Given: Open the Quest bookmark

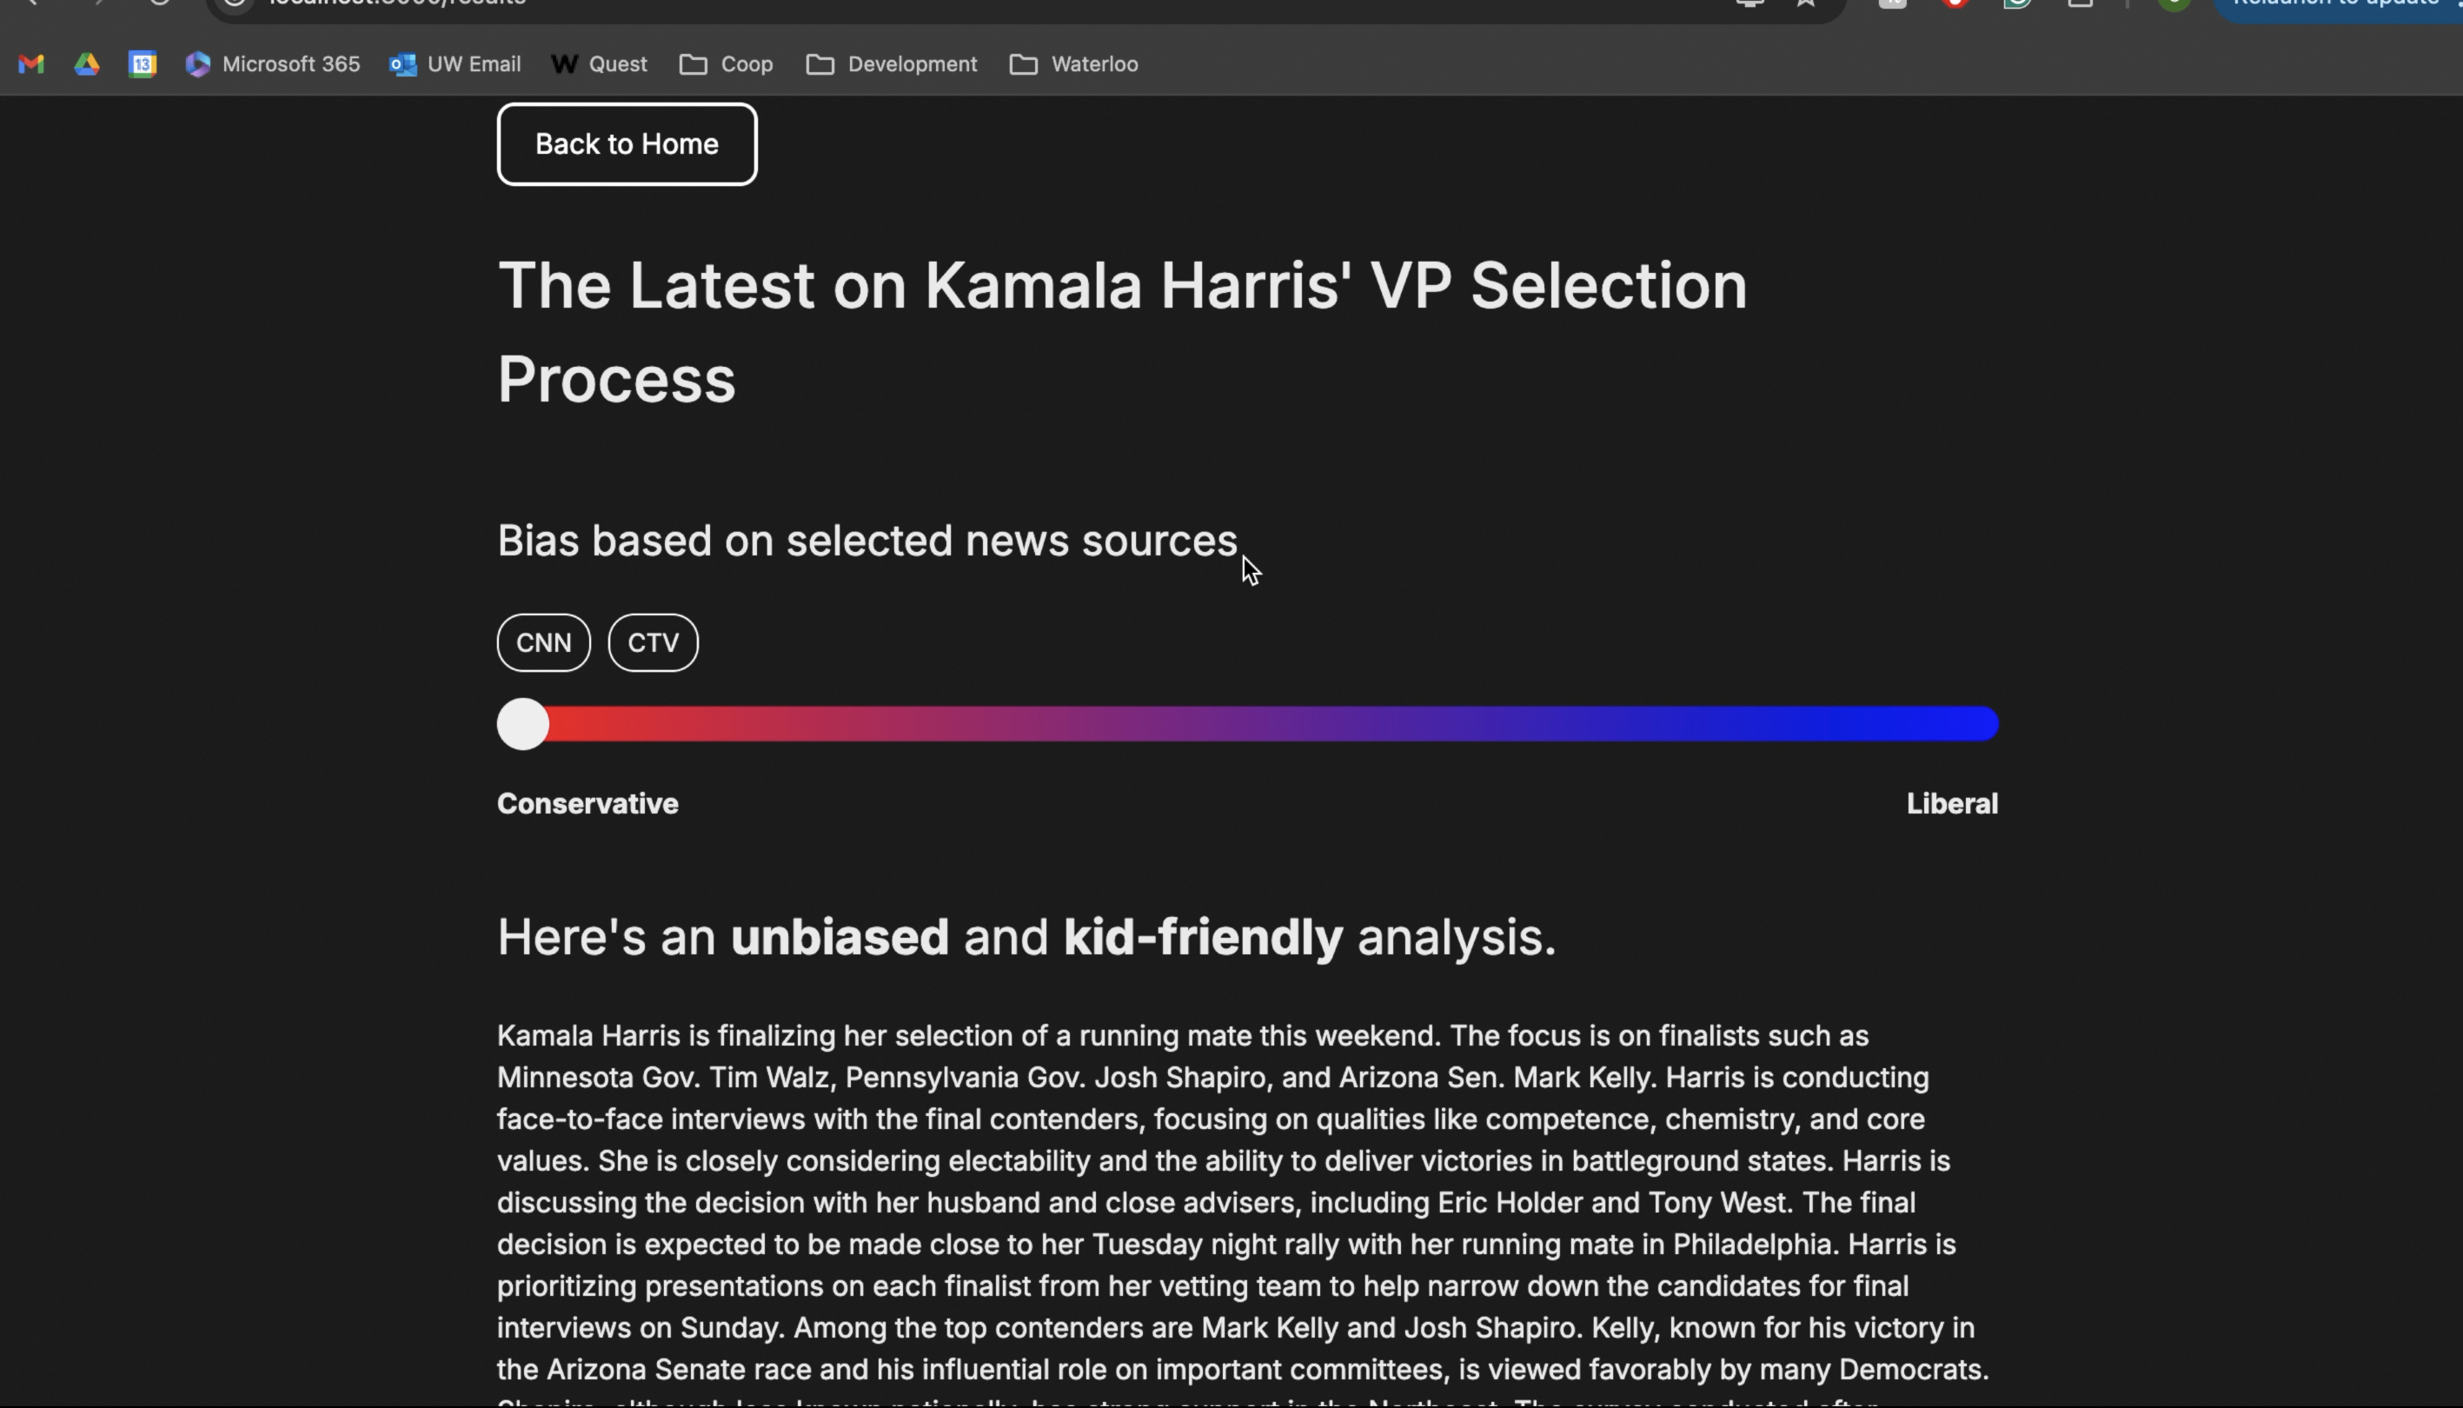Looking at the screenshot, I should [599, 63].
